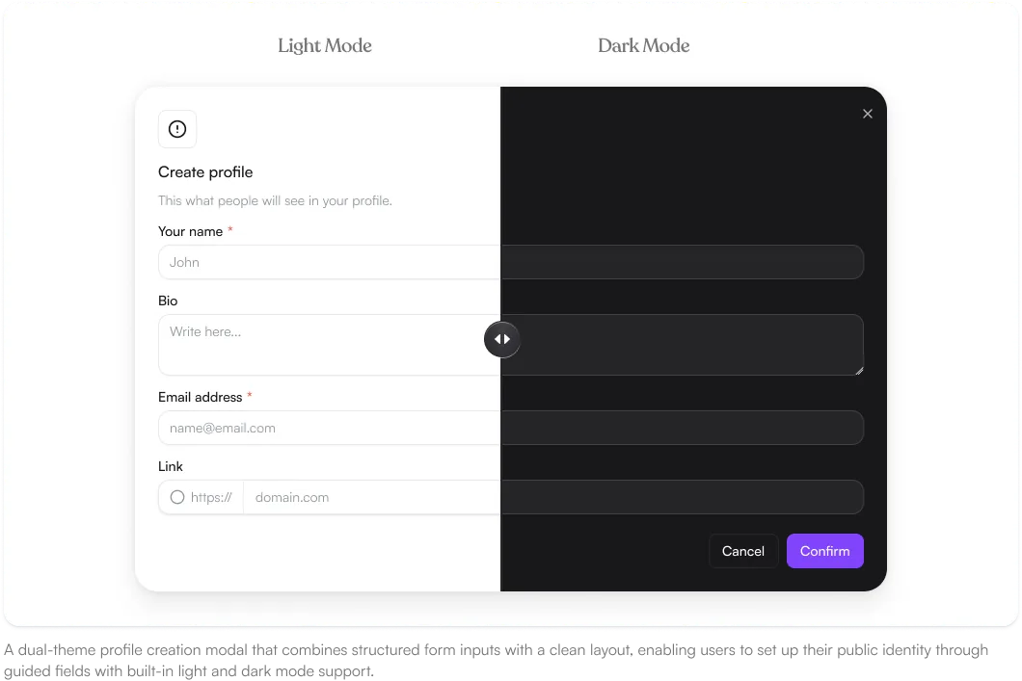The height and width of the screenshot is (681, 1022).
Task: Confirm the profile with the purple button
Action: point(825,551)
